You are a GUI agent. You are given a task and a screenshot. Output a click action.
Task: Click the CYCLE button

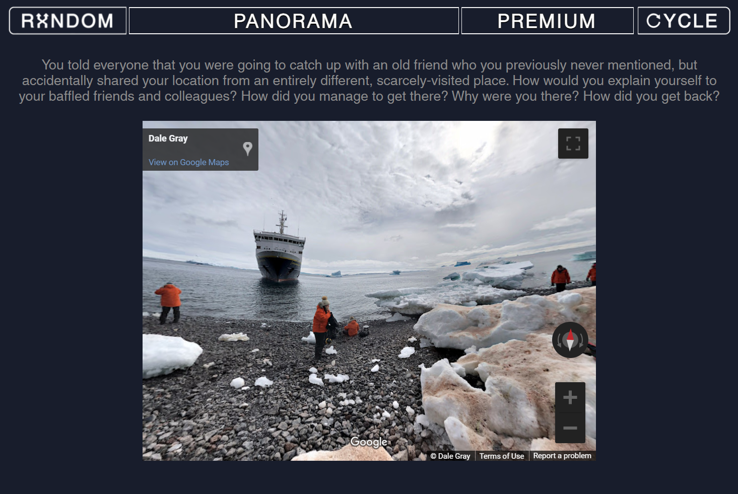(x=684, y=21)
